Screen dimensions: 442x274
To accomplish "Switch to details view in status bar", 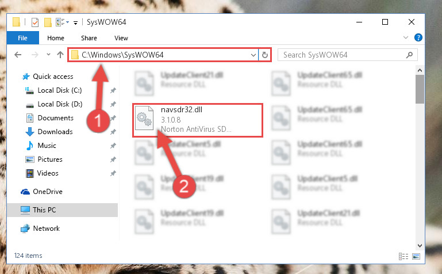I will pos(403,256).
